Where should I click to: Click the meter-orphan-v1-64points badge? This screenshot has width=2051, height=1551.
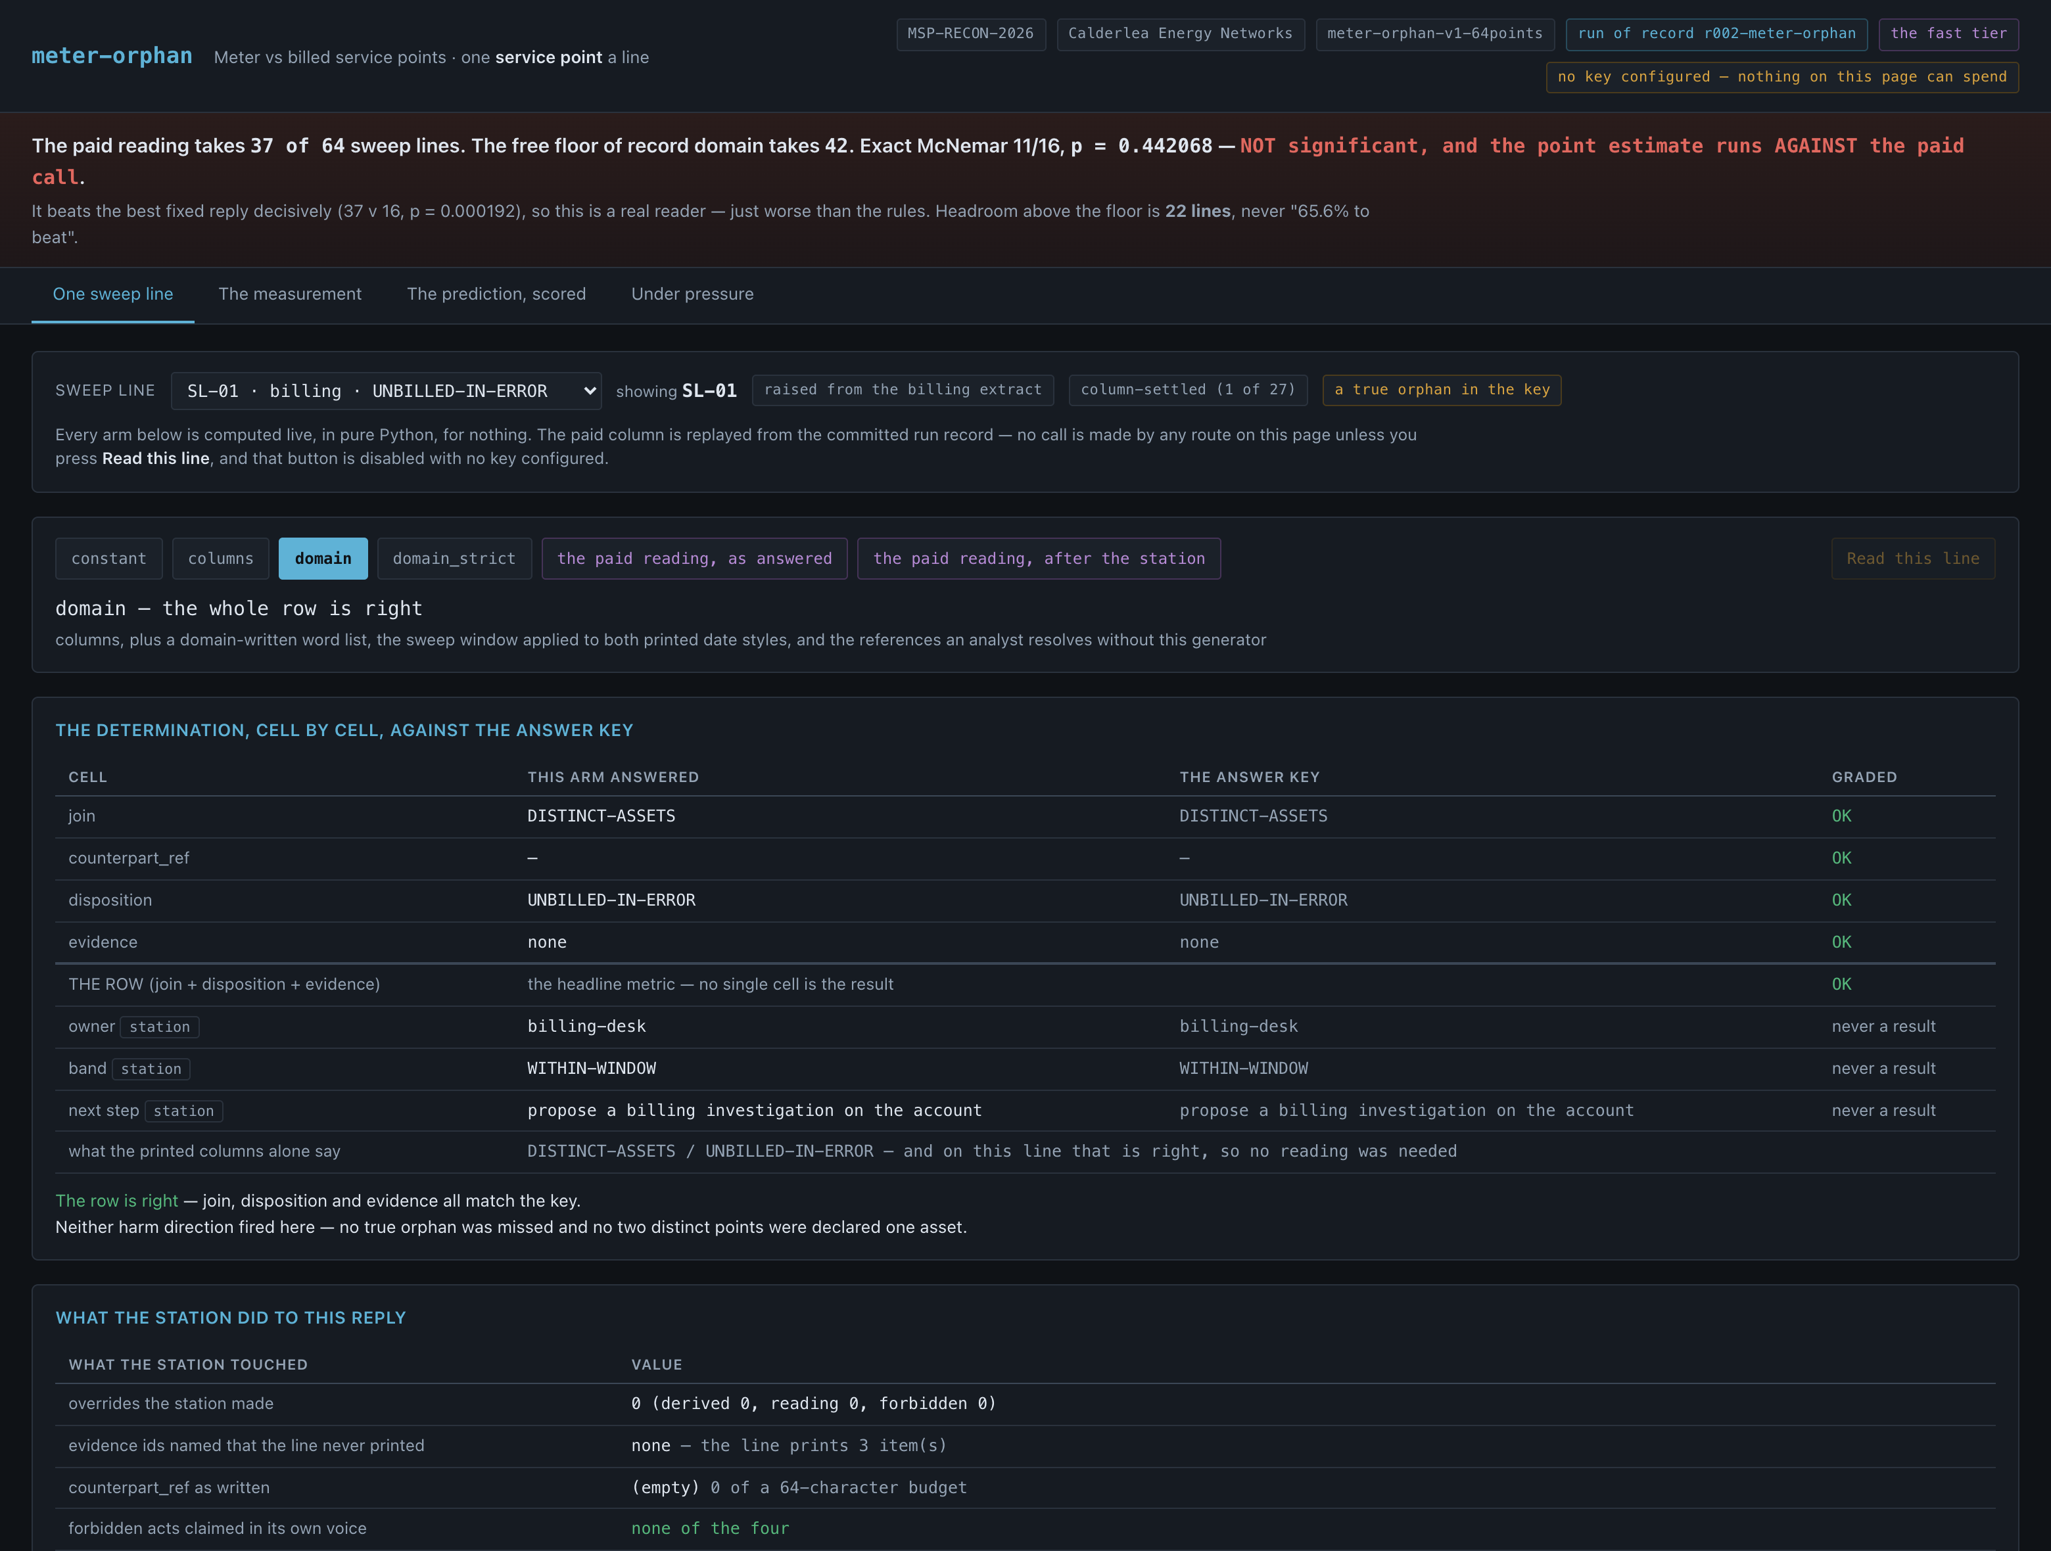coord(1435,34)
